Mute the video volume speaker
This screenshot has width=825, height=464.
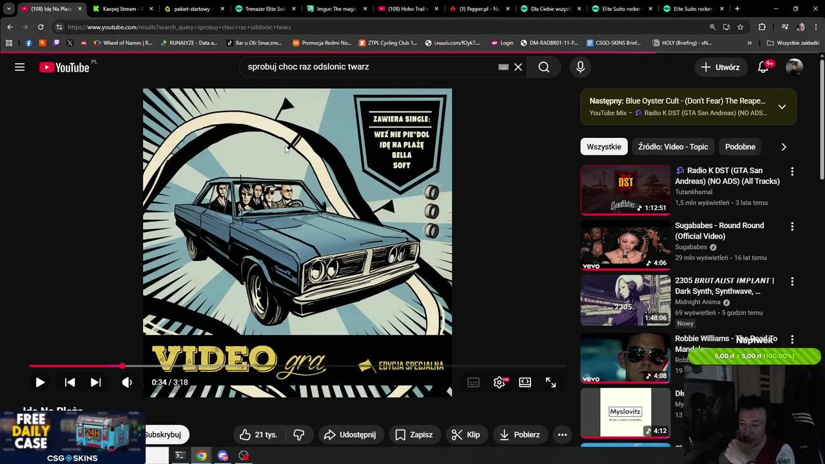[127, 382]
